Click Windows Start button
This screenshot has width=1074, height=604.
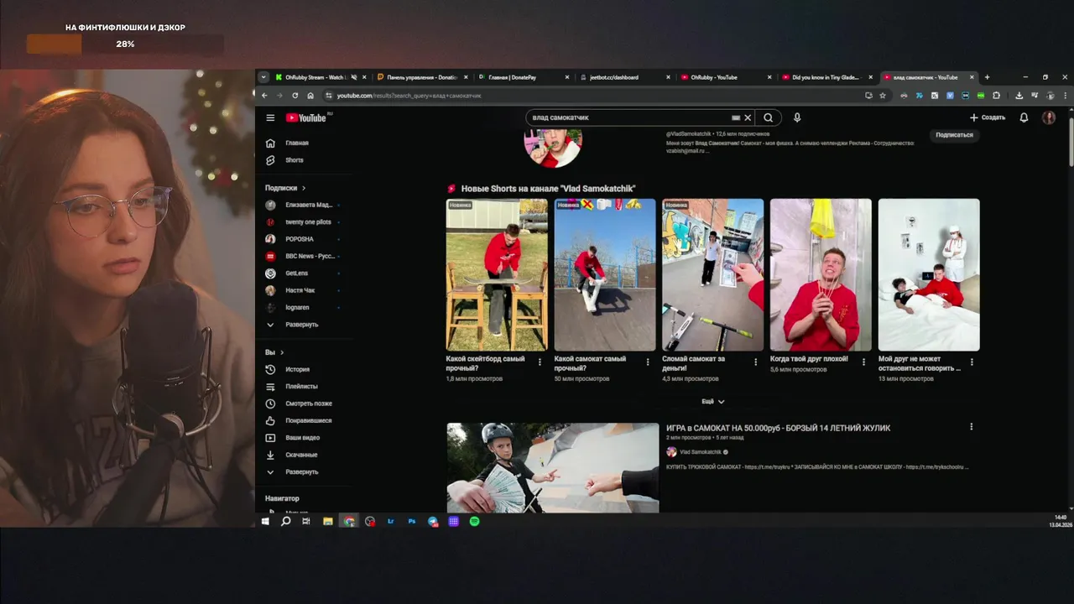[x=265, y=521]
